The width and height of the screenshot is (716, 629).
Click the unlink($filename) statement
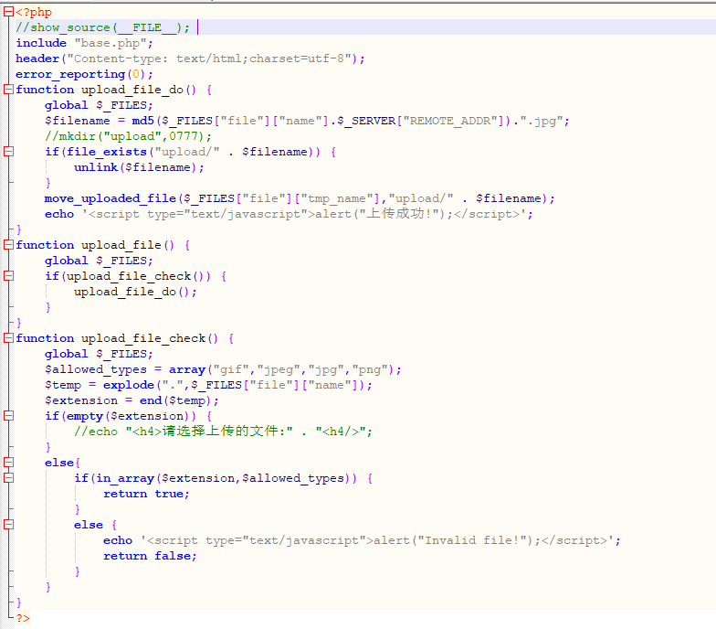pos(139,167)
